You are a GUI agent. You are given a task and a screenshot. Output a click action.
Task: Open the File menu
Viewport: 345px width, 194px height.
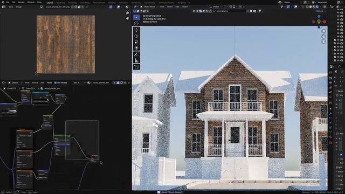click(x=8, y=2)
